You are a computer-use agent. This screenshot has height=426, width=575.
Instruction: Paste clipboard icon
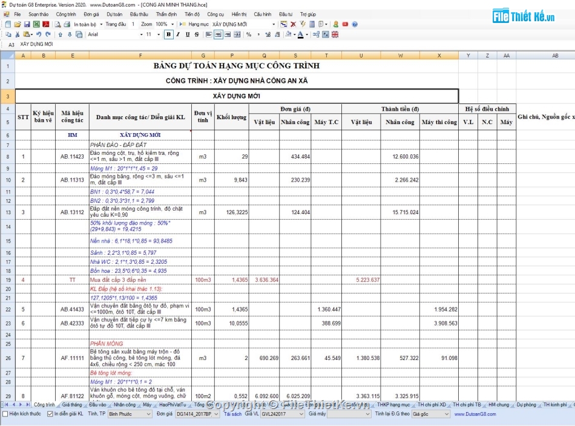tap(27, 34)
